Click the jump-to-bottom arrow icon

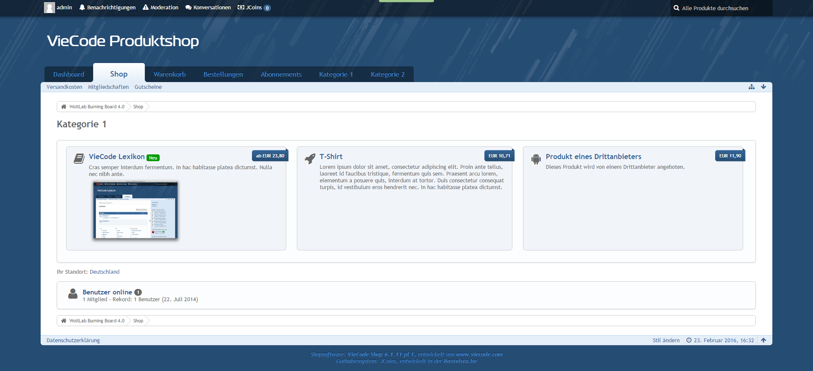point(763,87)
